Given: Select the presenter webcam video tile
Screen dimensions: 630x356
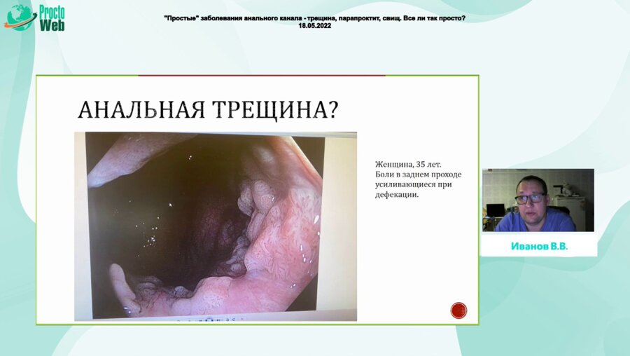Looking at the screenshot, I should [538, 200].
